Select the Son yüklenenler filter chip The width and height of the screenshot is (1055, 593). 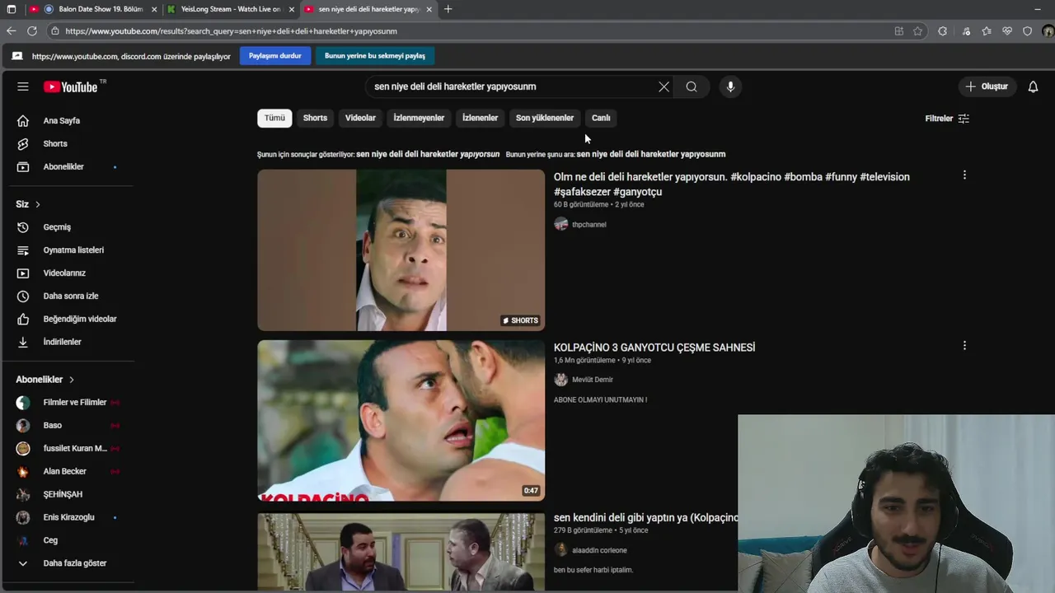545,118
